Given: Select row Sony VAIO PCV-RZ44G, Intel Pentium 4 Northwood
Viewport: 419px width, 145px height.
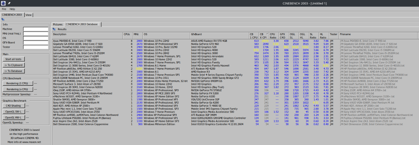Looking at the screenshot, I should (x=235, y=93).
